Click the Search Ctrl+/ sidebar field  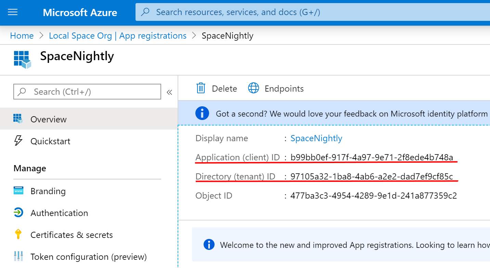tap(87, 91)
